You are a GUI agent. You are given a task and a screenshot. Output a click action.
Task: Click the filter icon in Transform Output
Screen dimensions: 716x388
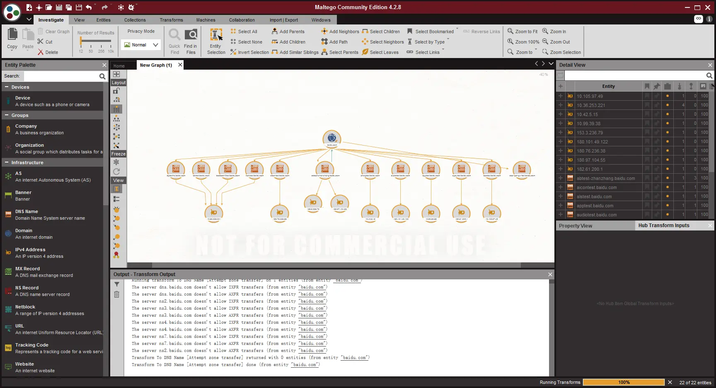pos(117,284)
